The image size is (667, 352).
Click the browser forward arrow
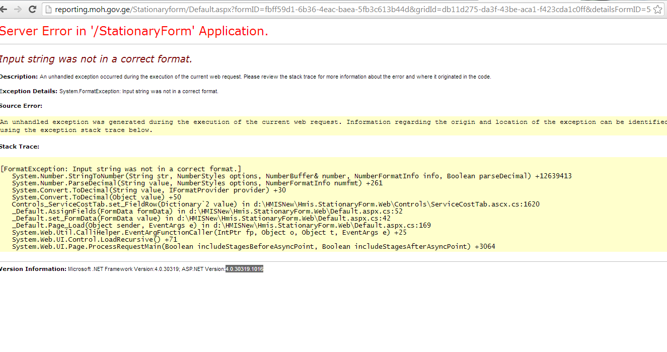19,9
